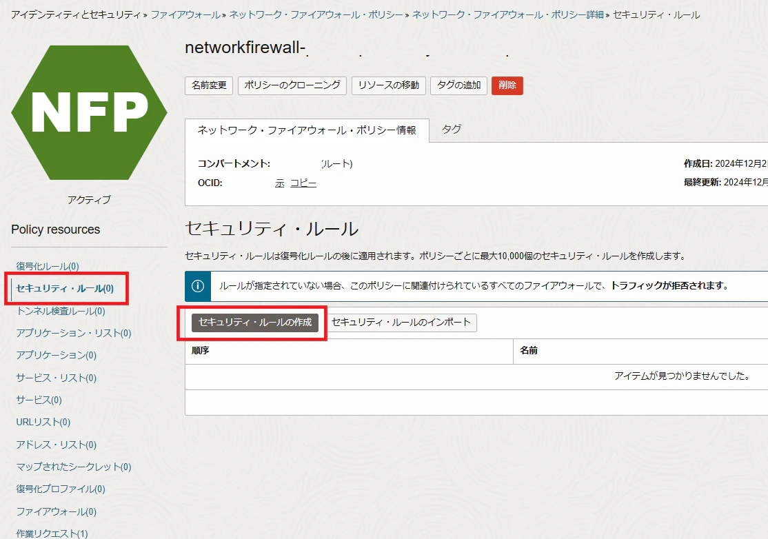Image resolution: width=768 pixels, height=539 pixels.
Task: Go to ネットワーク・ファイアウォール・ポリシー breadcrumb
Action: tap(316, 14)
